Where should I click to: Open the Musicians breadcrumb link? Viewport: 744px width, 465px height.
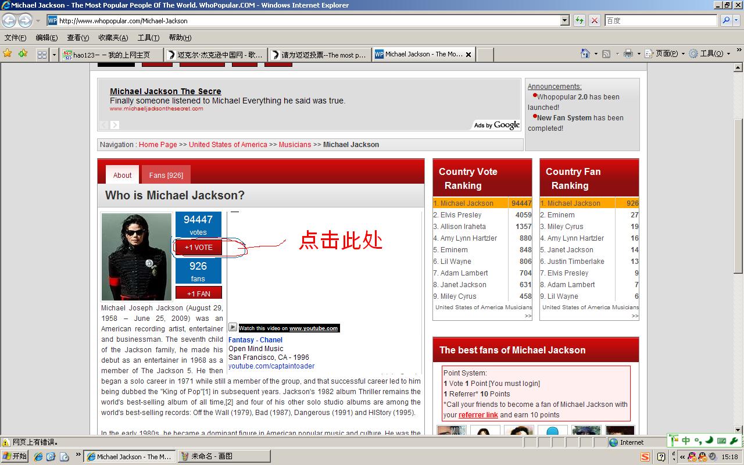(295, 145)
